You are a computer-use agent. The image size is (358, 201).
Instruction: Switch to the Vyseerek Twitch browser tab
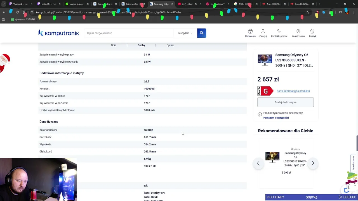point(20,4)
